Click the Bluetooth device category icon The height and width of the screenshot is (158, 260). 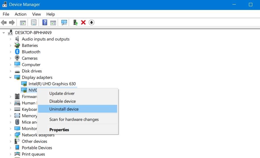(x=17, y=52)
